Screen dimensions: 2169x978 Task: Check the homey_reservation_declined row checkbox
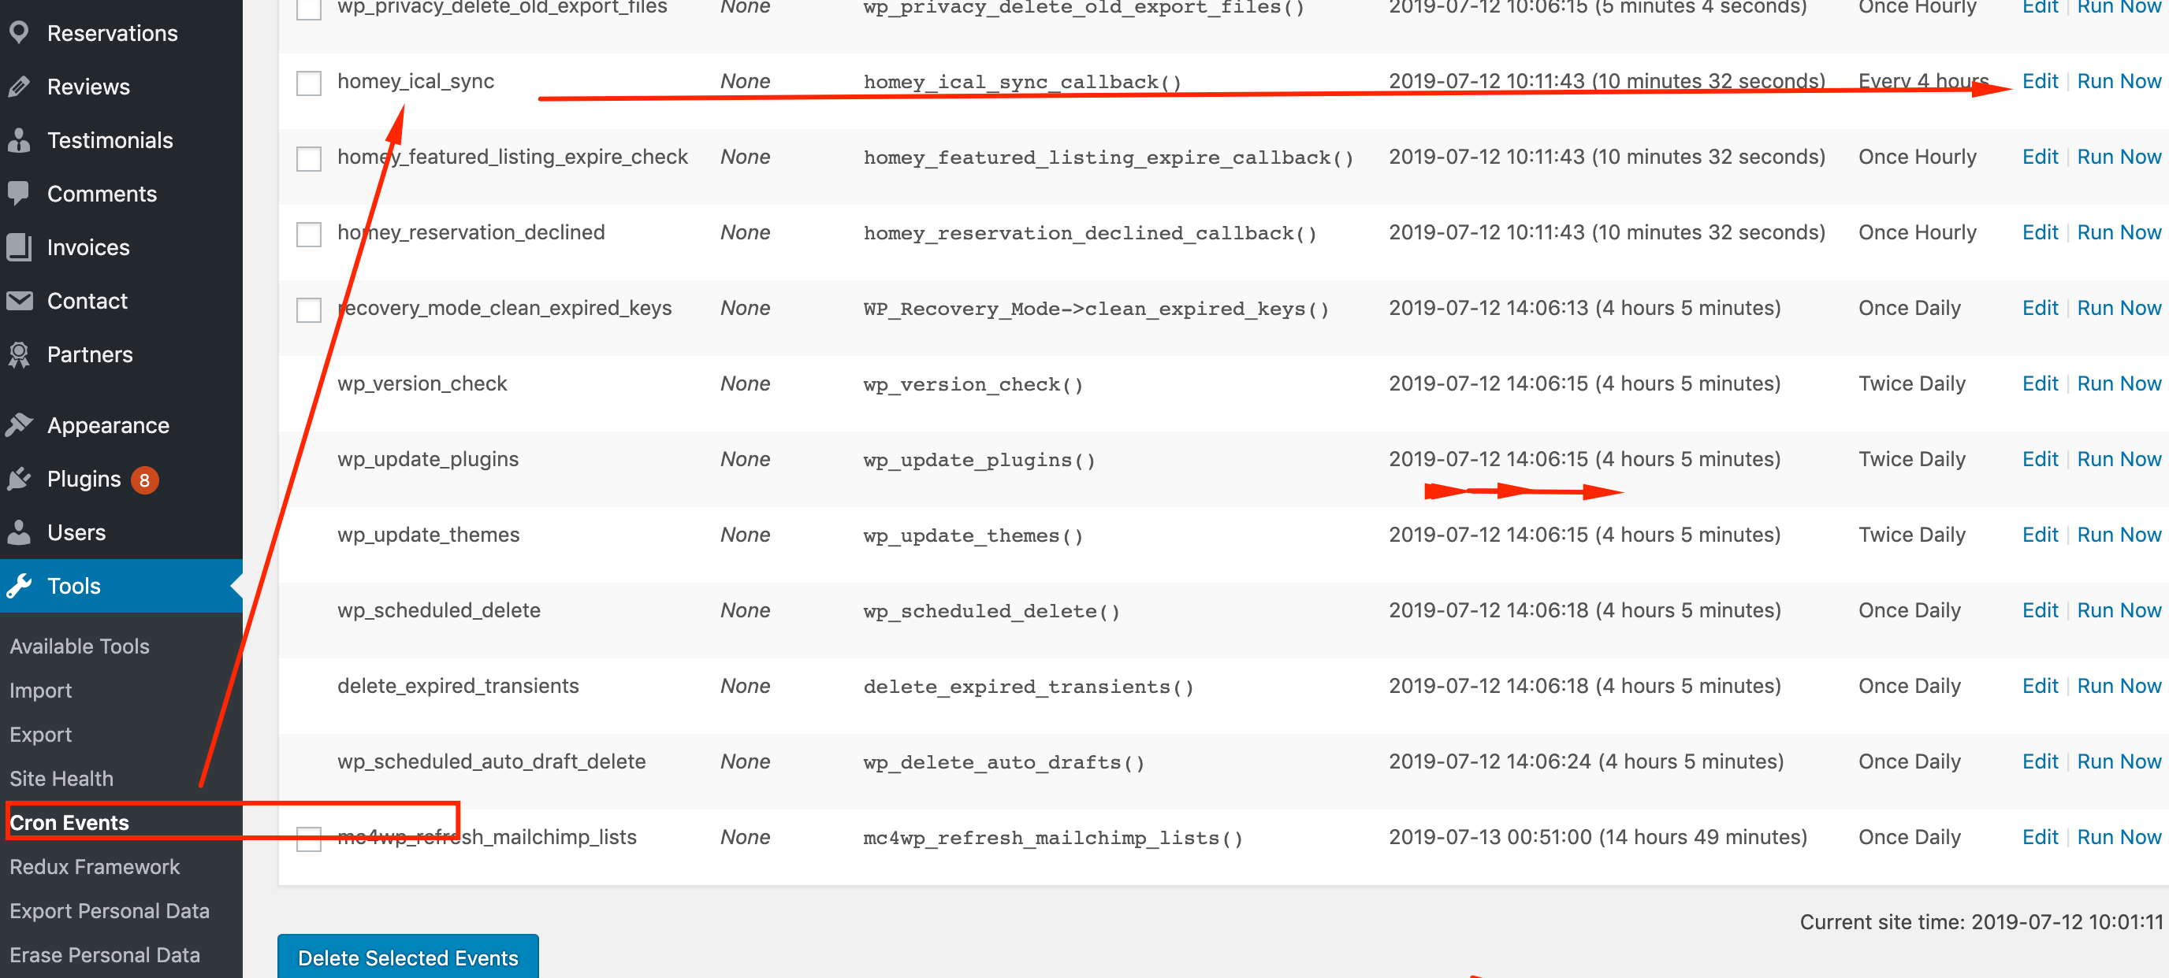click(309, 234)
